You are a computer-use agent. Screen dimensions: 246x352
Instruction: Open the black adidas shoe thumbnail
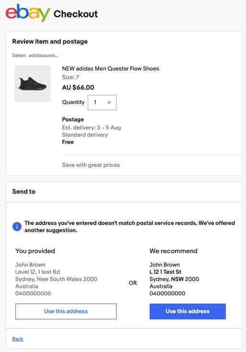pyautogui.click(x=33, y=83)
